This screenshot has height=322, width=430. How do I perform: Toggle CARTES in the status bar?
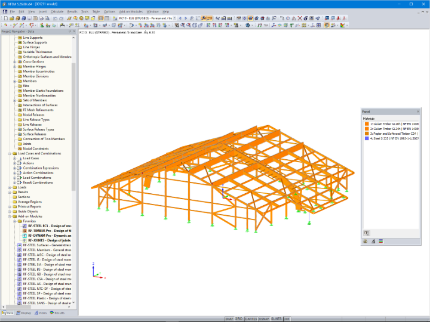point(251,319)
